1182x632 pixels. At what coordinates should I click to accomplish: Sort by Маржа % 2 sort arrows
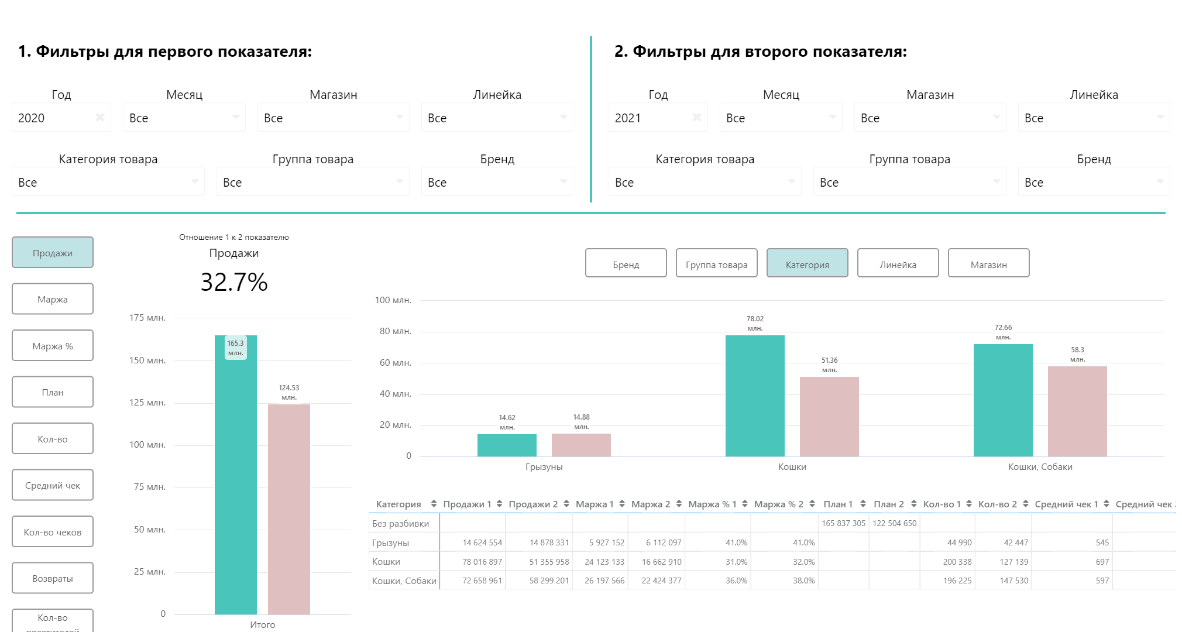[x=812, y=504]
